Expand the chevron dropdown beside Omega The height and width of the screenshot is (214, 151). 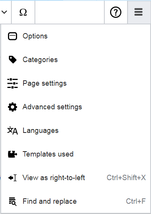[4, 12]
